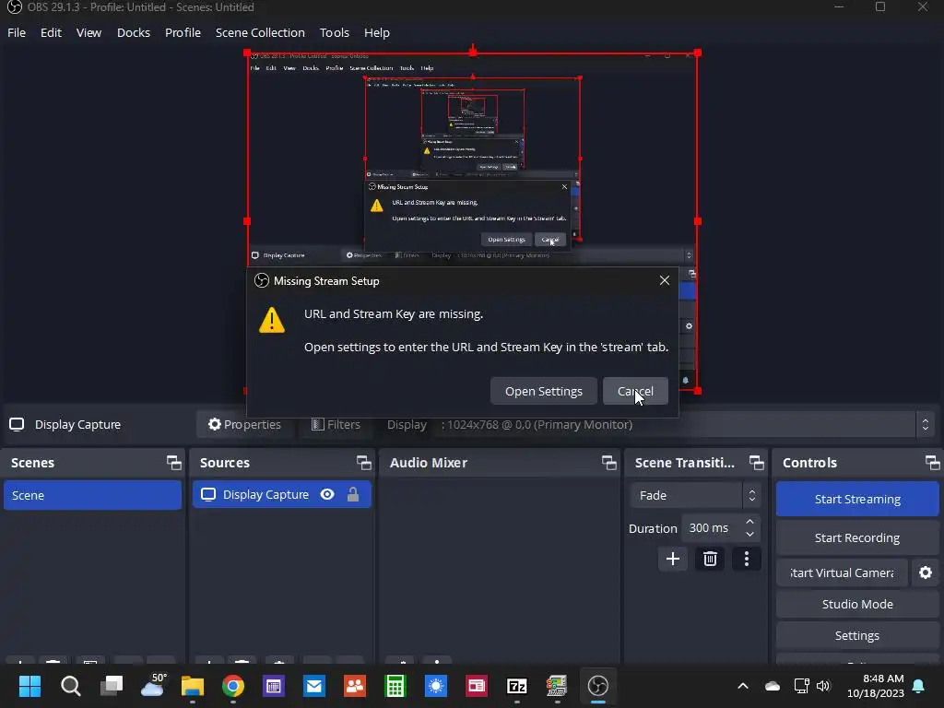Remove transition with trash icon
This screenshot has width=944, height=708.
(710, 559)
